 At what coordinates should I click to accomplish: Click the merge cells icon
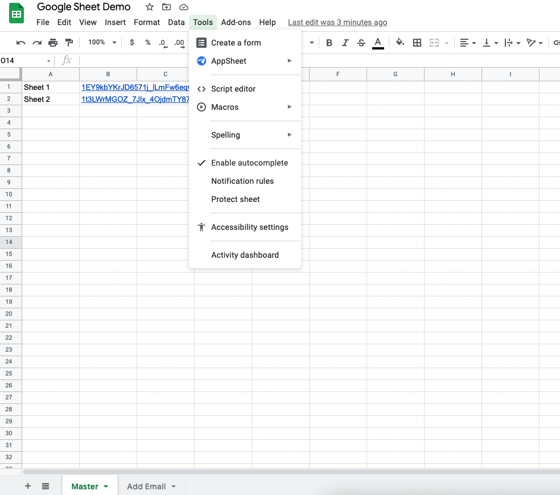[434, 43]
